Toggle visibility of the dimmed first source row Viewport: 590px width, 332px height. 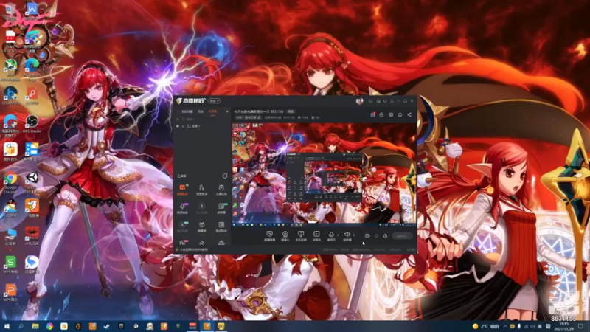178,119
